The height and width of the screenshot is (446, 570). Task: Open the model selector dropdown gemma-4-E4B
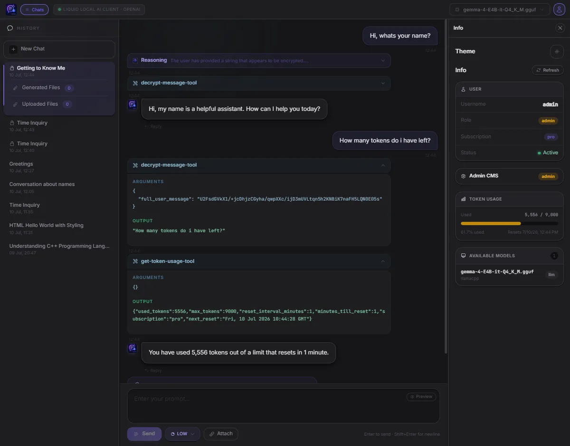coord(500,9)
